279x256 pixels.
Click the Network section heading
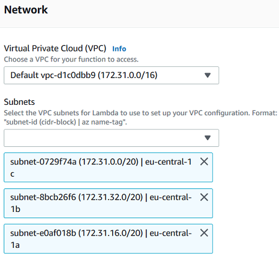(x=26, y=10)
